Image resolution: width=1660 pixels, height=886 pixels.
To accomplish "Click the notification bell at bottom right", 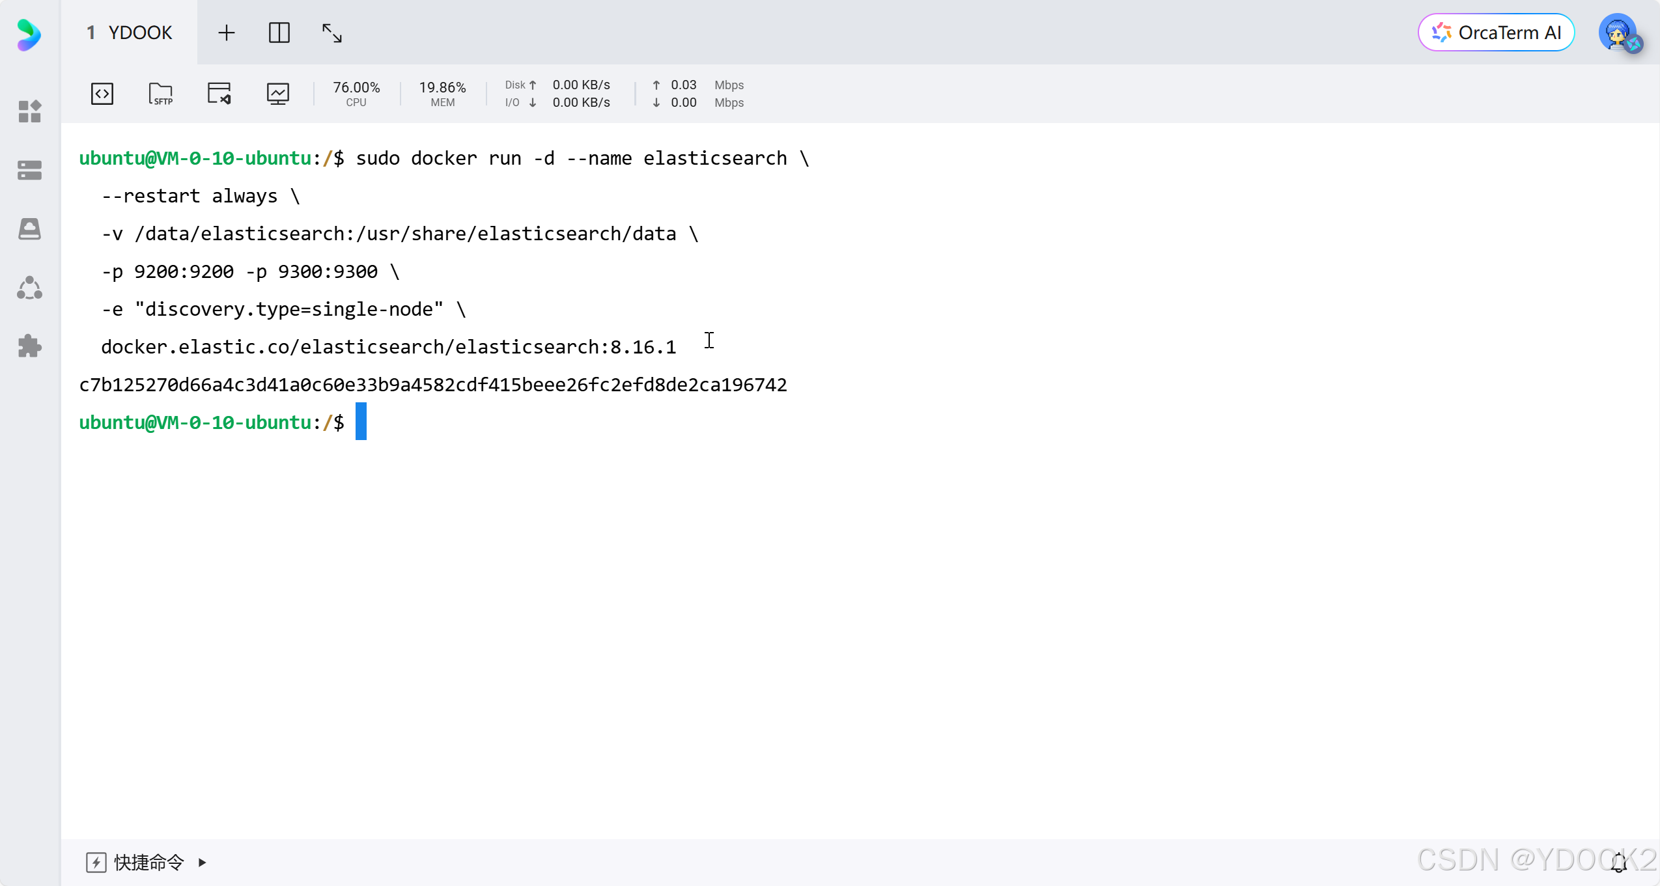I will click(1620, 863).
